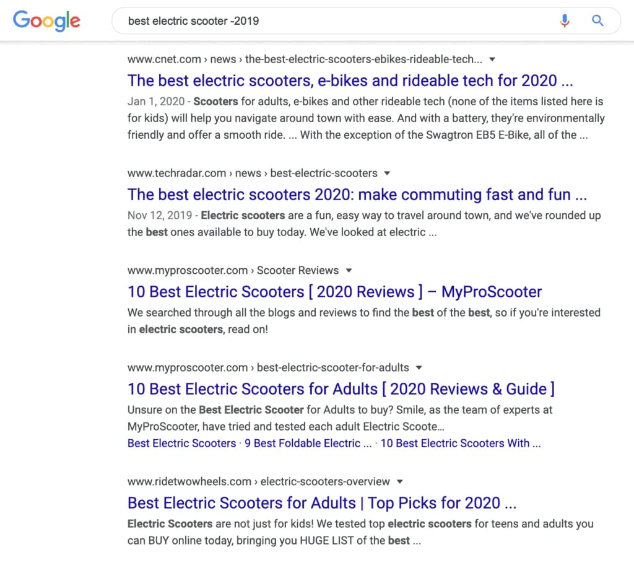Screen dimensions: 634x565
Task: Expand dropdown arrow beside techradar.com URL
Action: [x=387, y=173]
